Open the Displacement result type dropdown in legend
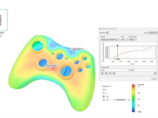The height and width of the screenshot is (118, 158). pyautogui.click(x=107, y=86)
